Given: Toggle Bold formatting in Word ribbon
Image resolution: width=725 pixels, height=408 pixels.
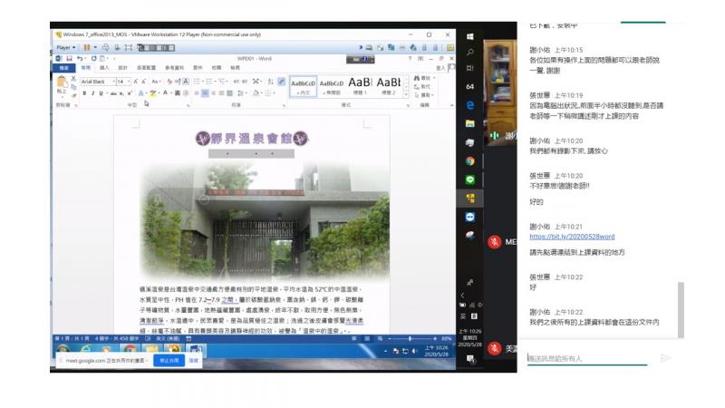Looking at the screenshot, I should 84,93.
